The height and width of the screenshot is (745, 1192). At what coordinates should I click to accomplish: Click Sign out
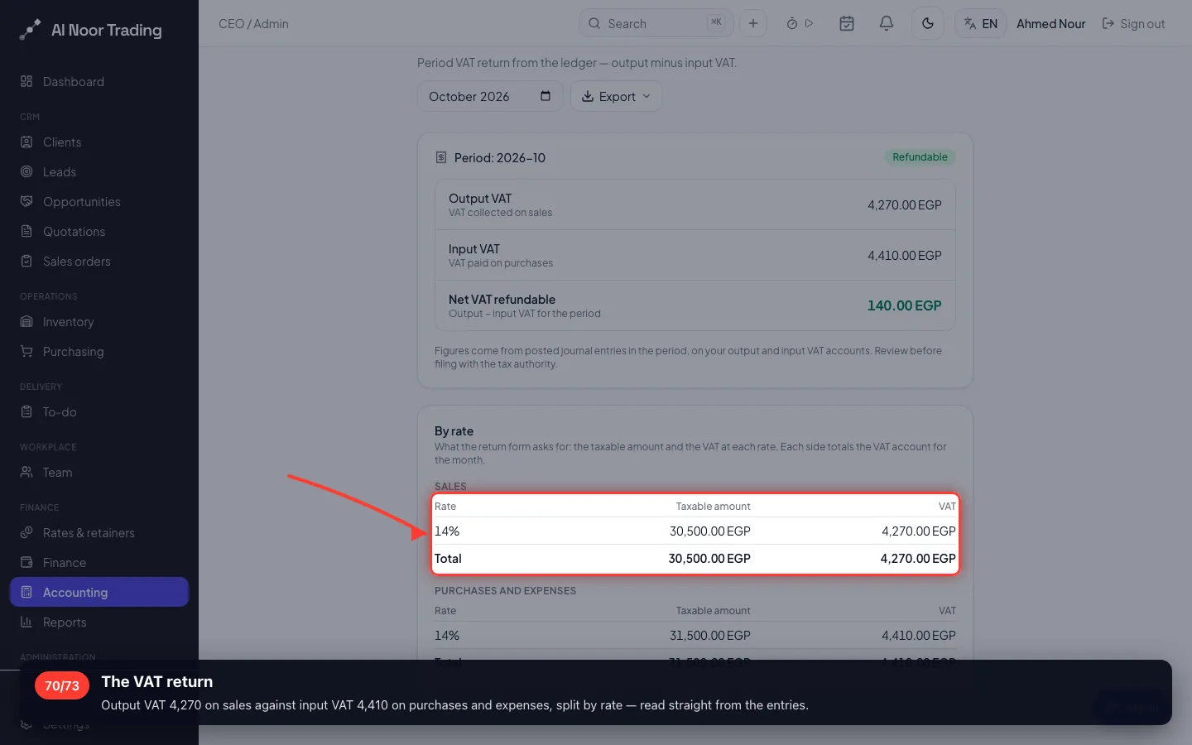[x=1133, y=24]
